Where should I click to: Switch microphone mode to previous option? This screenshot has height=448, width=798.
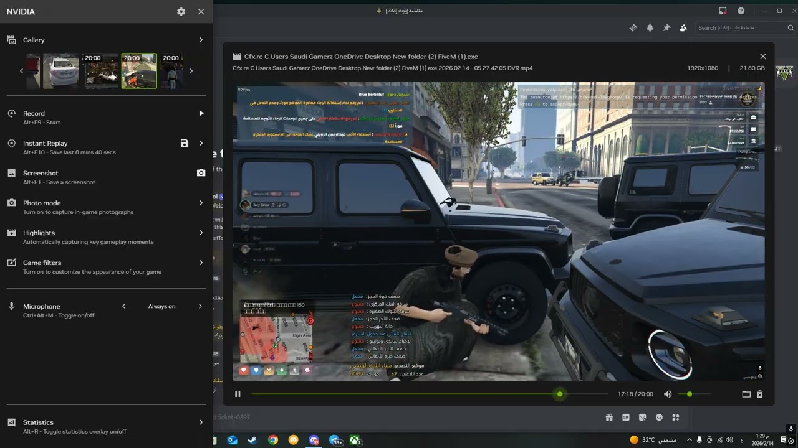pos(123,306)
